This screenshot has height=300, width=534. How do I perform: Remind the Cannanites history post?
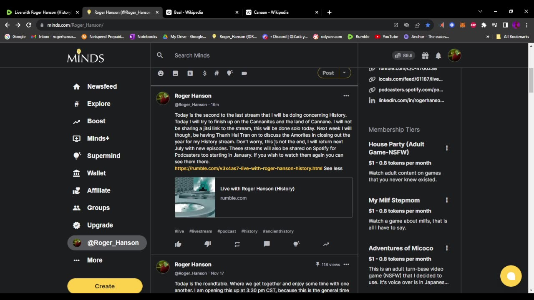(237, 244)
